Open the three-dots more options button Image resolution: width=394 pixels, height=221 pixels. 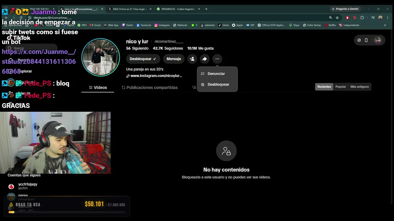pos(217,59)
